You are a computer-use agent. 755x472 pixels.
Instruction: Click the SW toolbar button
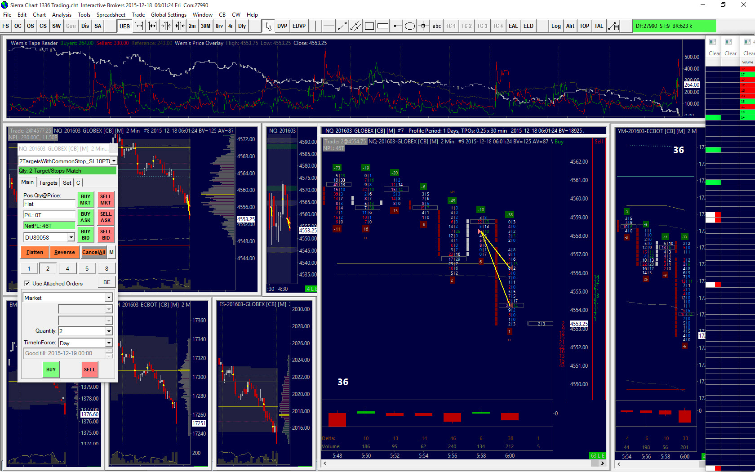click(x=56, y=26)
